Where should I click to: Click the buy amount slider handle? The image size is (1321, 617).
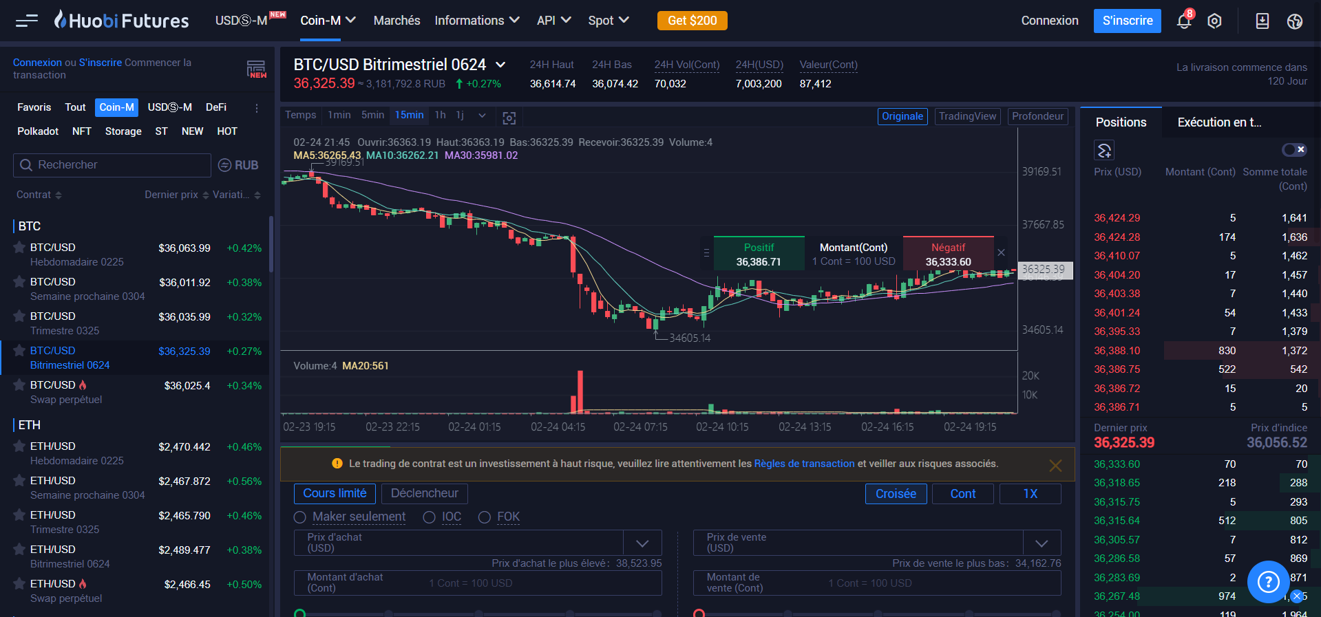pyautogui.click(x=299, y=614)
